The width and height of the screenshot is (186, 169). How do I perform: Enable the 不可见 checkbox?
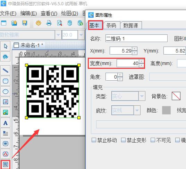pos(153,140)
